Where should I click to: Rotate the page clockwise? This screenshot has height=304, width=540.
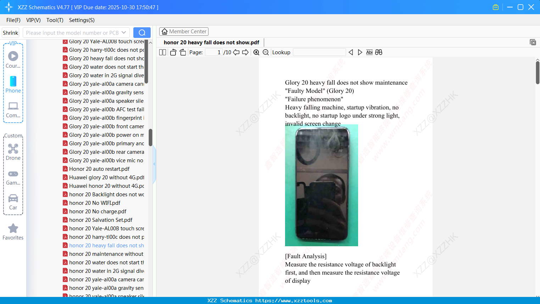[x=183, y=52]
